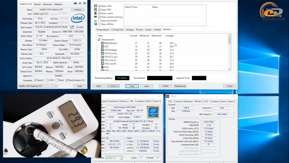Click the CPUID button
Viewport: 289px width, 163px height.
(165, 86)
